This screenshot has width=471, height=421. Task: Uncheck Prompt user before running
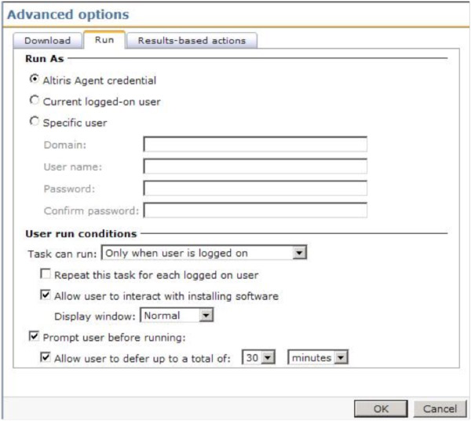[x=32, y=337]
